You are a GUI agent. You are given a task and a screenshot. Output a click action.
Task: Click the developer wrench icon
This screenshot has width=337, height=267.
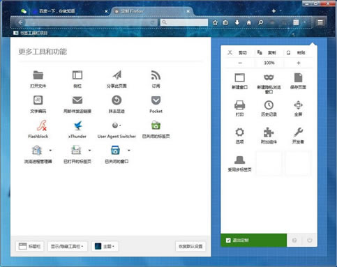(x=298, y=132)
